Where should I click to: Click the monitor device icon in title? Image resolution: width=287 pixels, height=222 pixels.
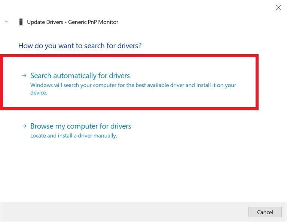click(21, 22)
